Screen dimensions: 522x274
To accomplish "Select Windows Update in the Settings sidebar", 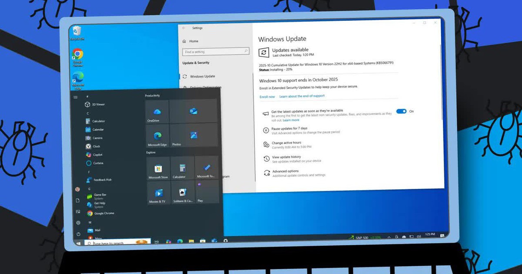I will point(202,77).
